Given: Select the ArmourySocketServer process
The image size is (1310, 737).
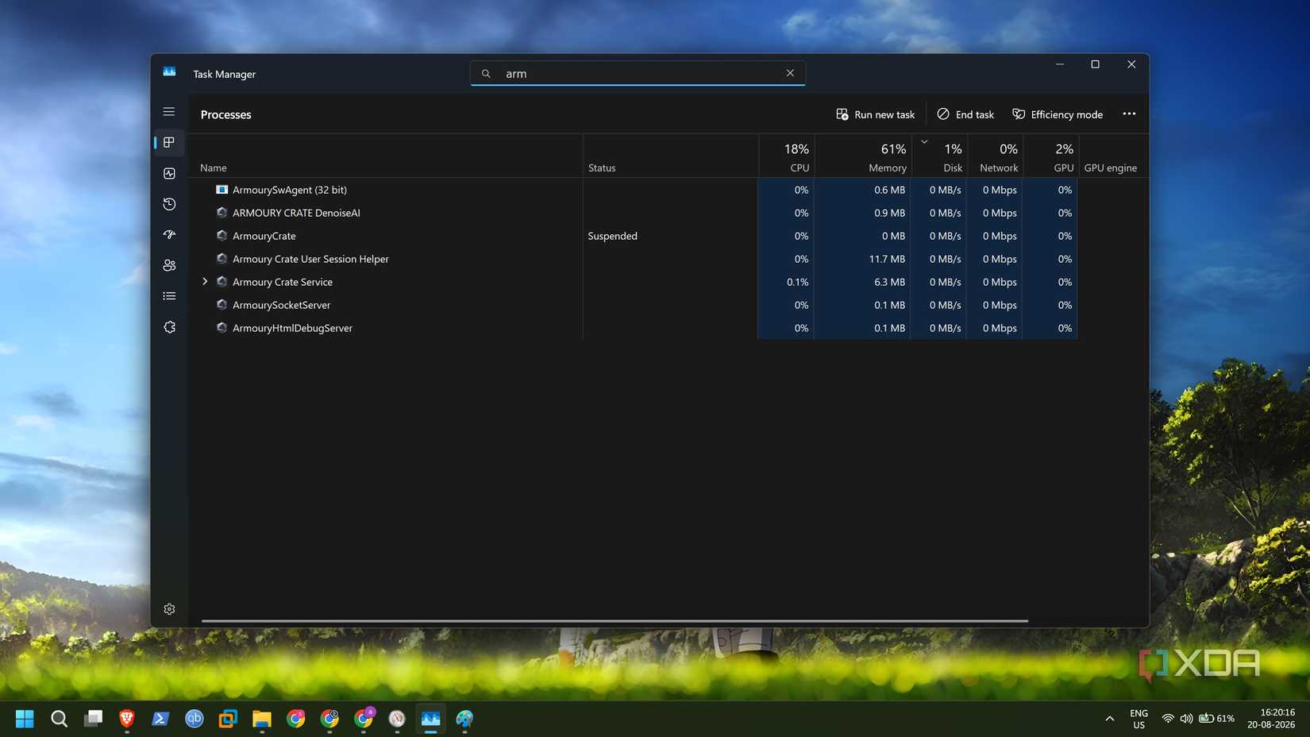Looking at the screenshot, I should (x=633, y=305).
